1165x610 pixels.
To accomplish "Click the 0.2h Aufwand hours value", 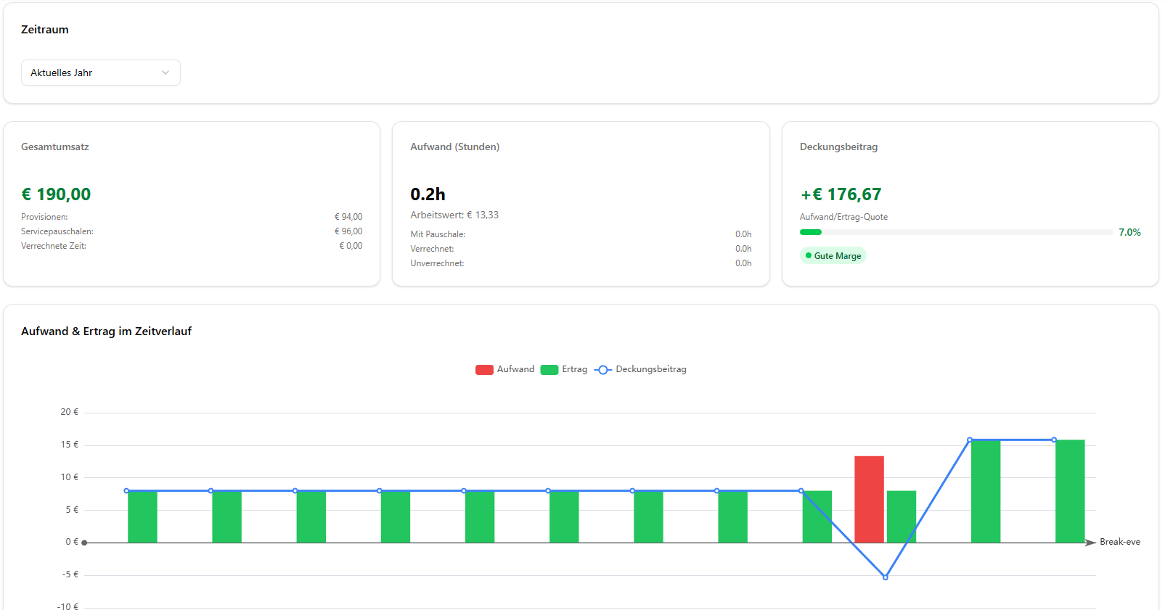I will (428, 194).
